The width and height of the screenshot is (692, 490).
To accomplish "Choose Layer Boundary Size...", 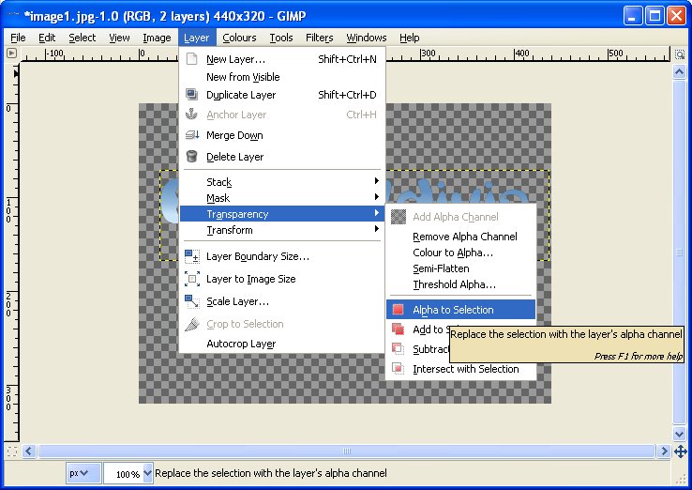I will pyautogui.click(x=281, y=256).
